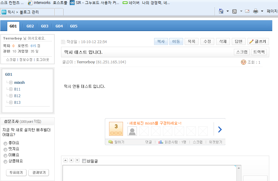Image resolution: width=278 pixels, height=181 pixels.
Task: Shrink comment box with up arrow button
Action: (66, 160)
